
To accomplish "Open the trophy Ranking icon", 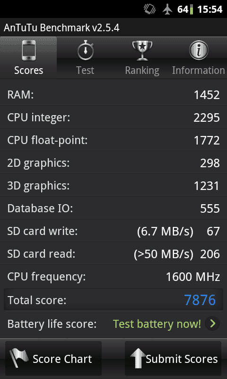I will (x=142, y=51).
